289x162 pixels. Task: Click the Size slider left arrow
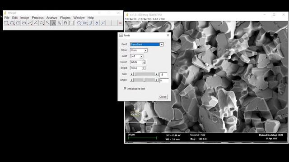click(x=131, y=74)
